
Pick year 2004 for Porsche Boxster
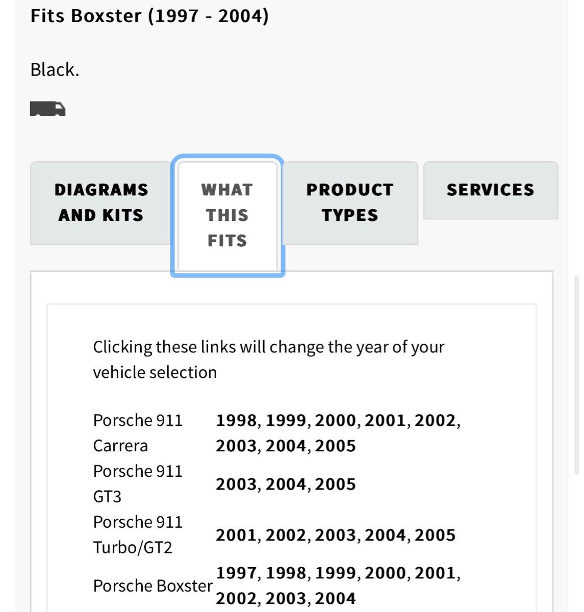click(x=335, y=599)
